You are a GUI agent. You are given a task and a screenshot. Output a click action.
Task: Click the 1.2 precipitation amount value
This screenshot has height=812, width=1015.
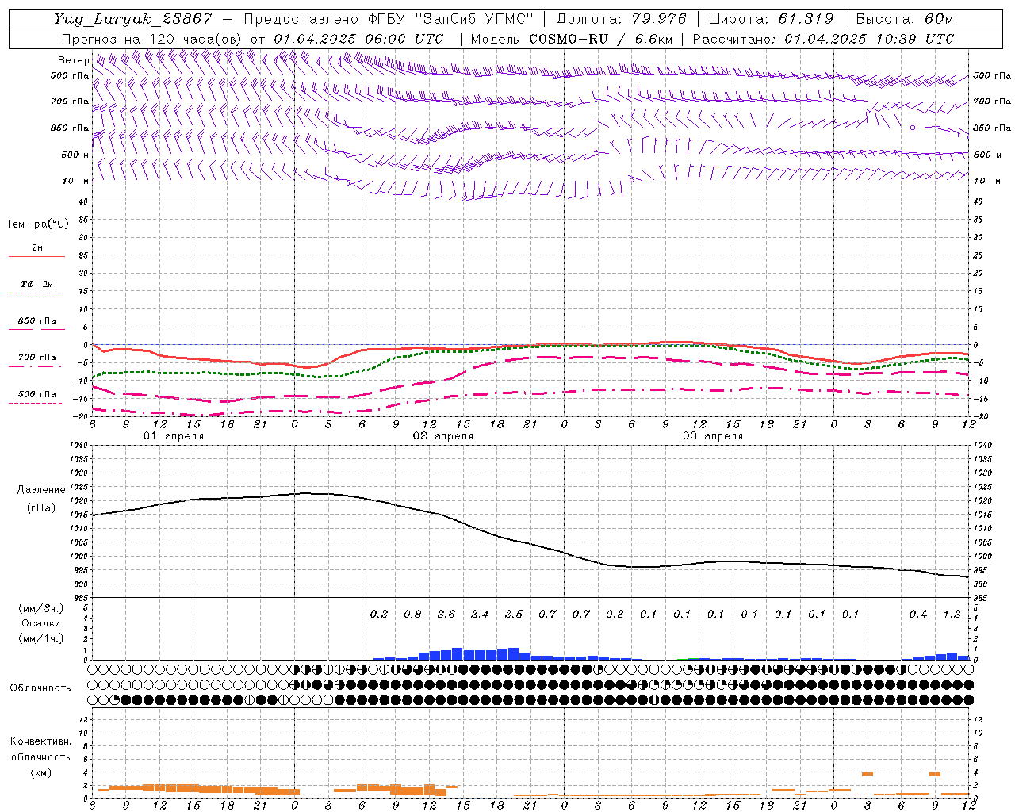tap(952, 614)
